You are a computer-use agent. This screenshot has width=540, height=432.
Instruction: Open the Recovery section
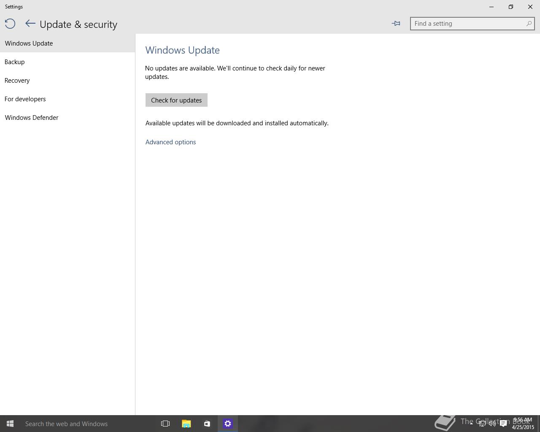tap(67, 80)
